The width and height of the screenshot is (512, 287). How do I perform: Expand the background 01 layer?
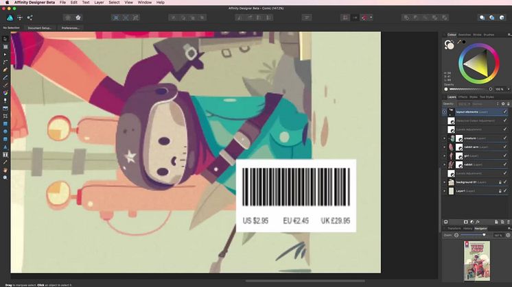point(445,182)
